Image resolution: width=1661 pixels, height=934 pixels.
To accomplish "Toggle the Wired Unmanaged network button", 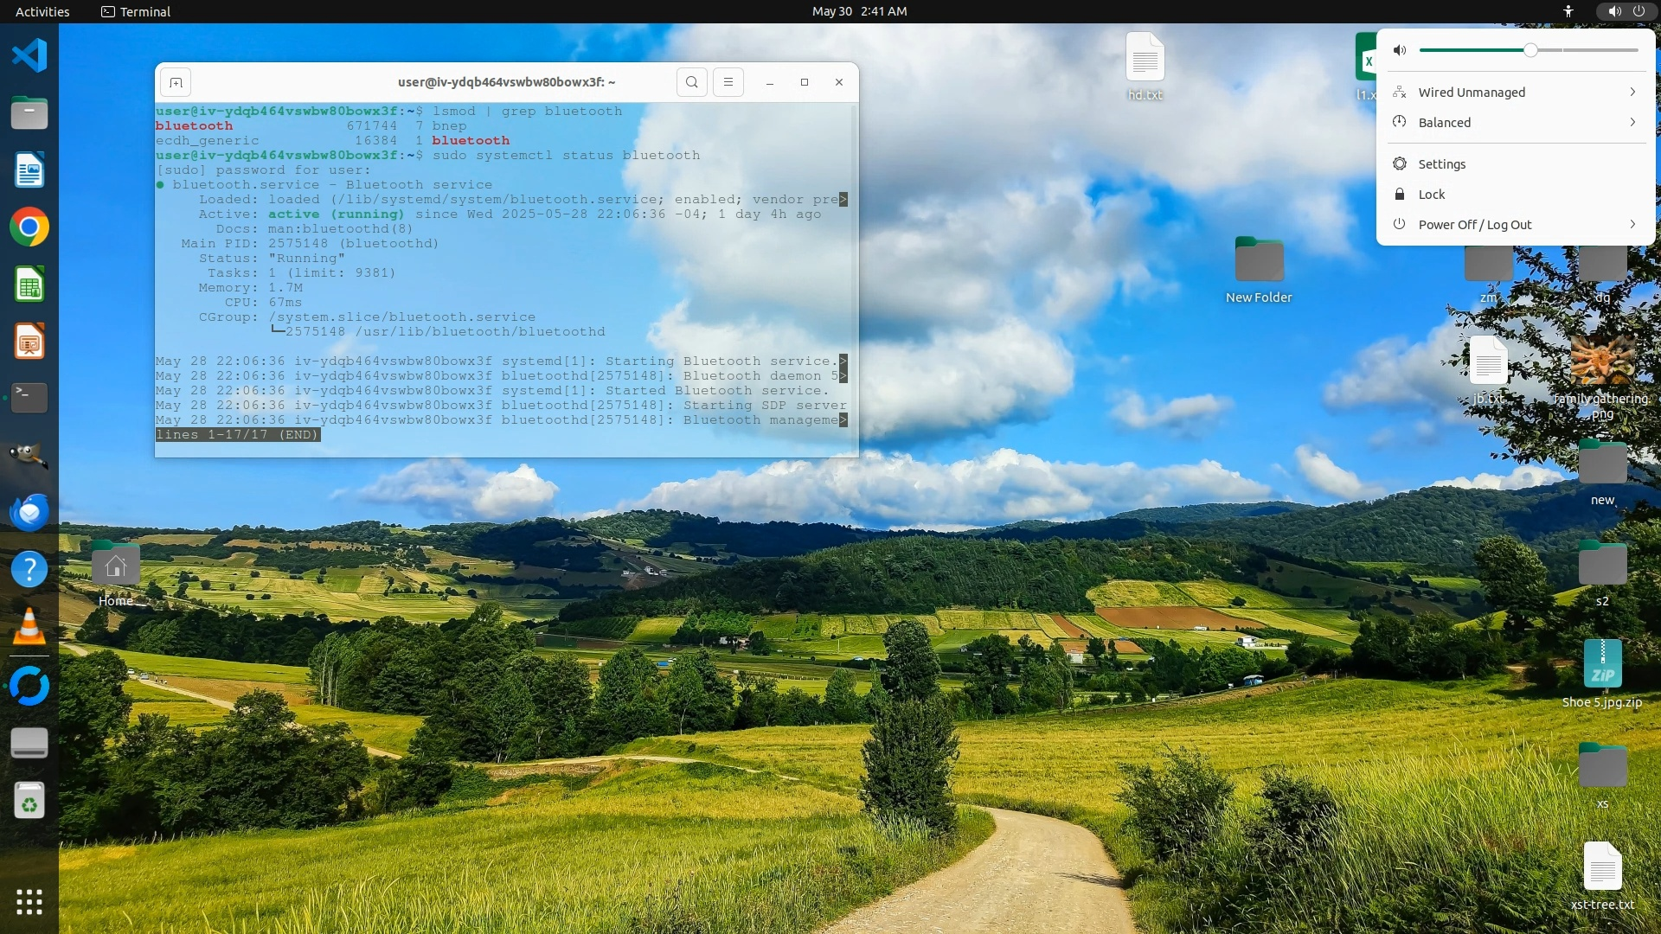I will 1471,93.
